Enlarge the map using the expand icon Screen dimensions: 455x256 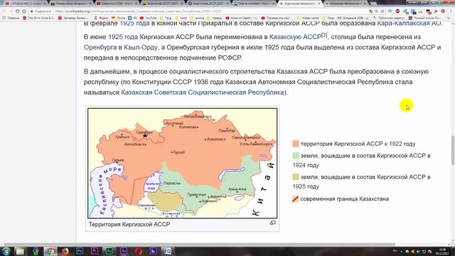pos(273,223)
